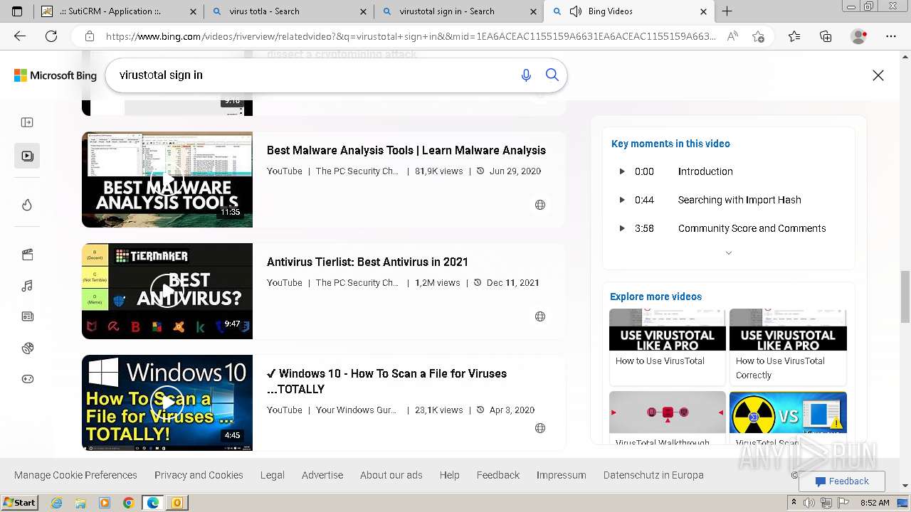Switch to SutiCRM Application tab
911x512 pixels.
point(118,11)
